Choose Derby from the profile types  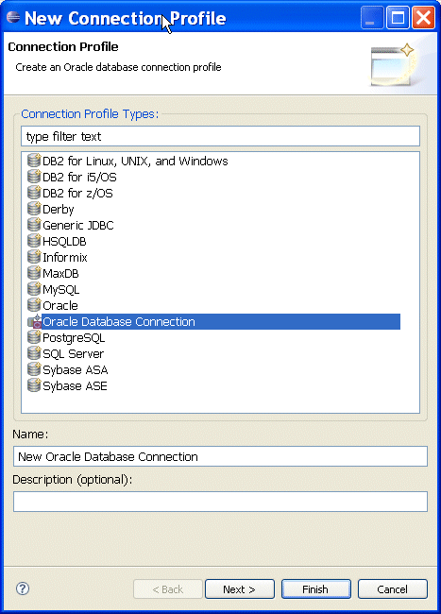58,209
